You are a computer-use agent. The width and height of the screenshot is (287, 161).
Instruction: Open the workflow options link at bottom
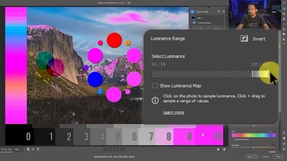click(114, 157)
